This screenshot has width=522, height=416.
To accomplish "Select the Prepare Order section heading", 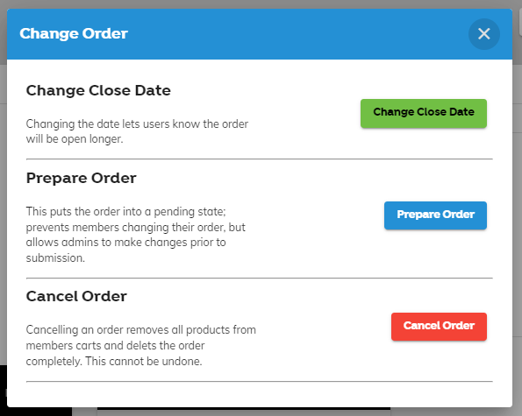I will pyautogui.click(x=82, y=178).
